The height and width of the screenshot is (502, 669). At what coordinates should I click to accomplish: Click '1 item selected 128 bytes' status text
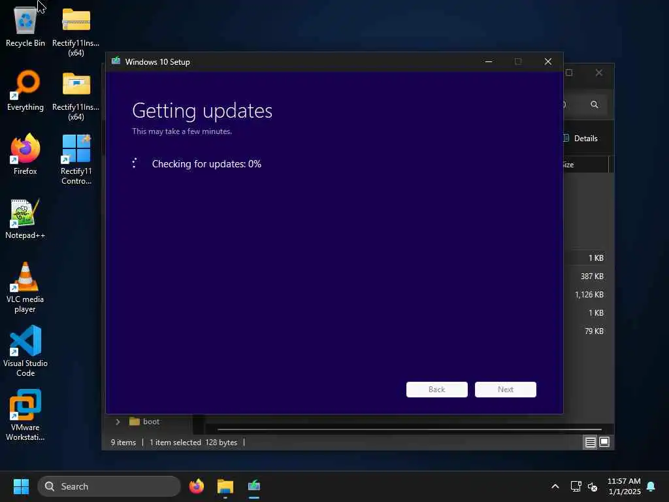pos(193,443)
